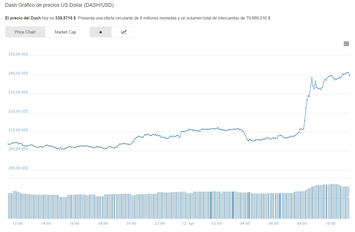Switch to the Price Chart tab
The width and height of the screenshot is (355, 232).
click(25, 32)
